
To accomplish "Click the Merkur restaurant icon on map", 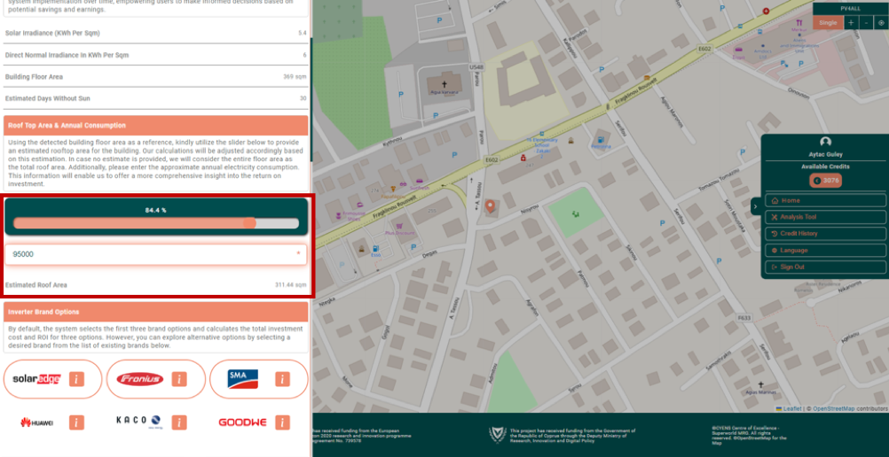I will pos(798,24).
